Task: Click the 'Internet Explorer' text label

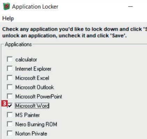Action: [x=33, y=69]
